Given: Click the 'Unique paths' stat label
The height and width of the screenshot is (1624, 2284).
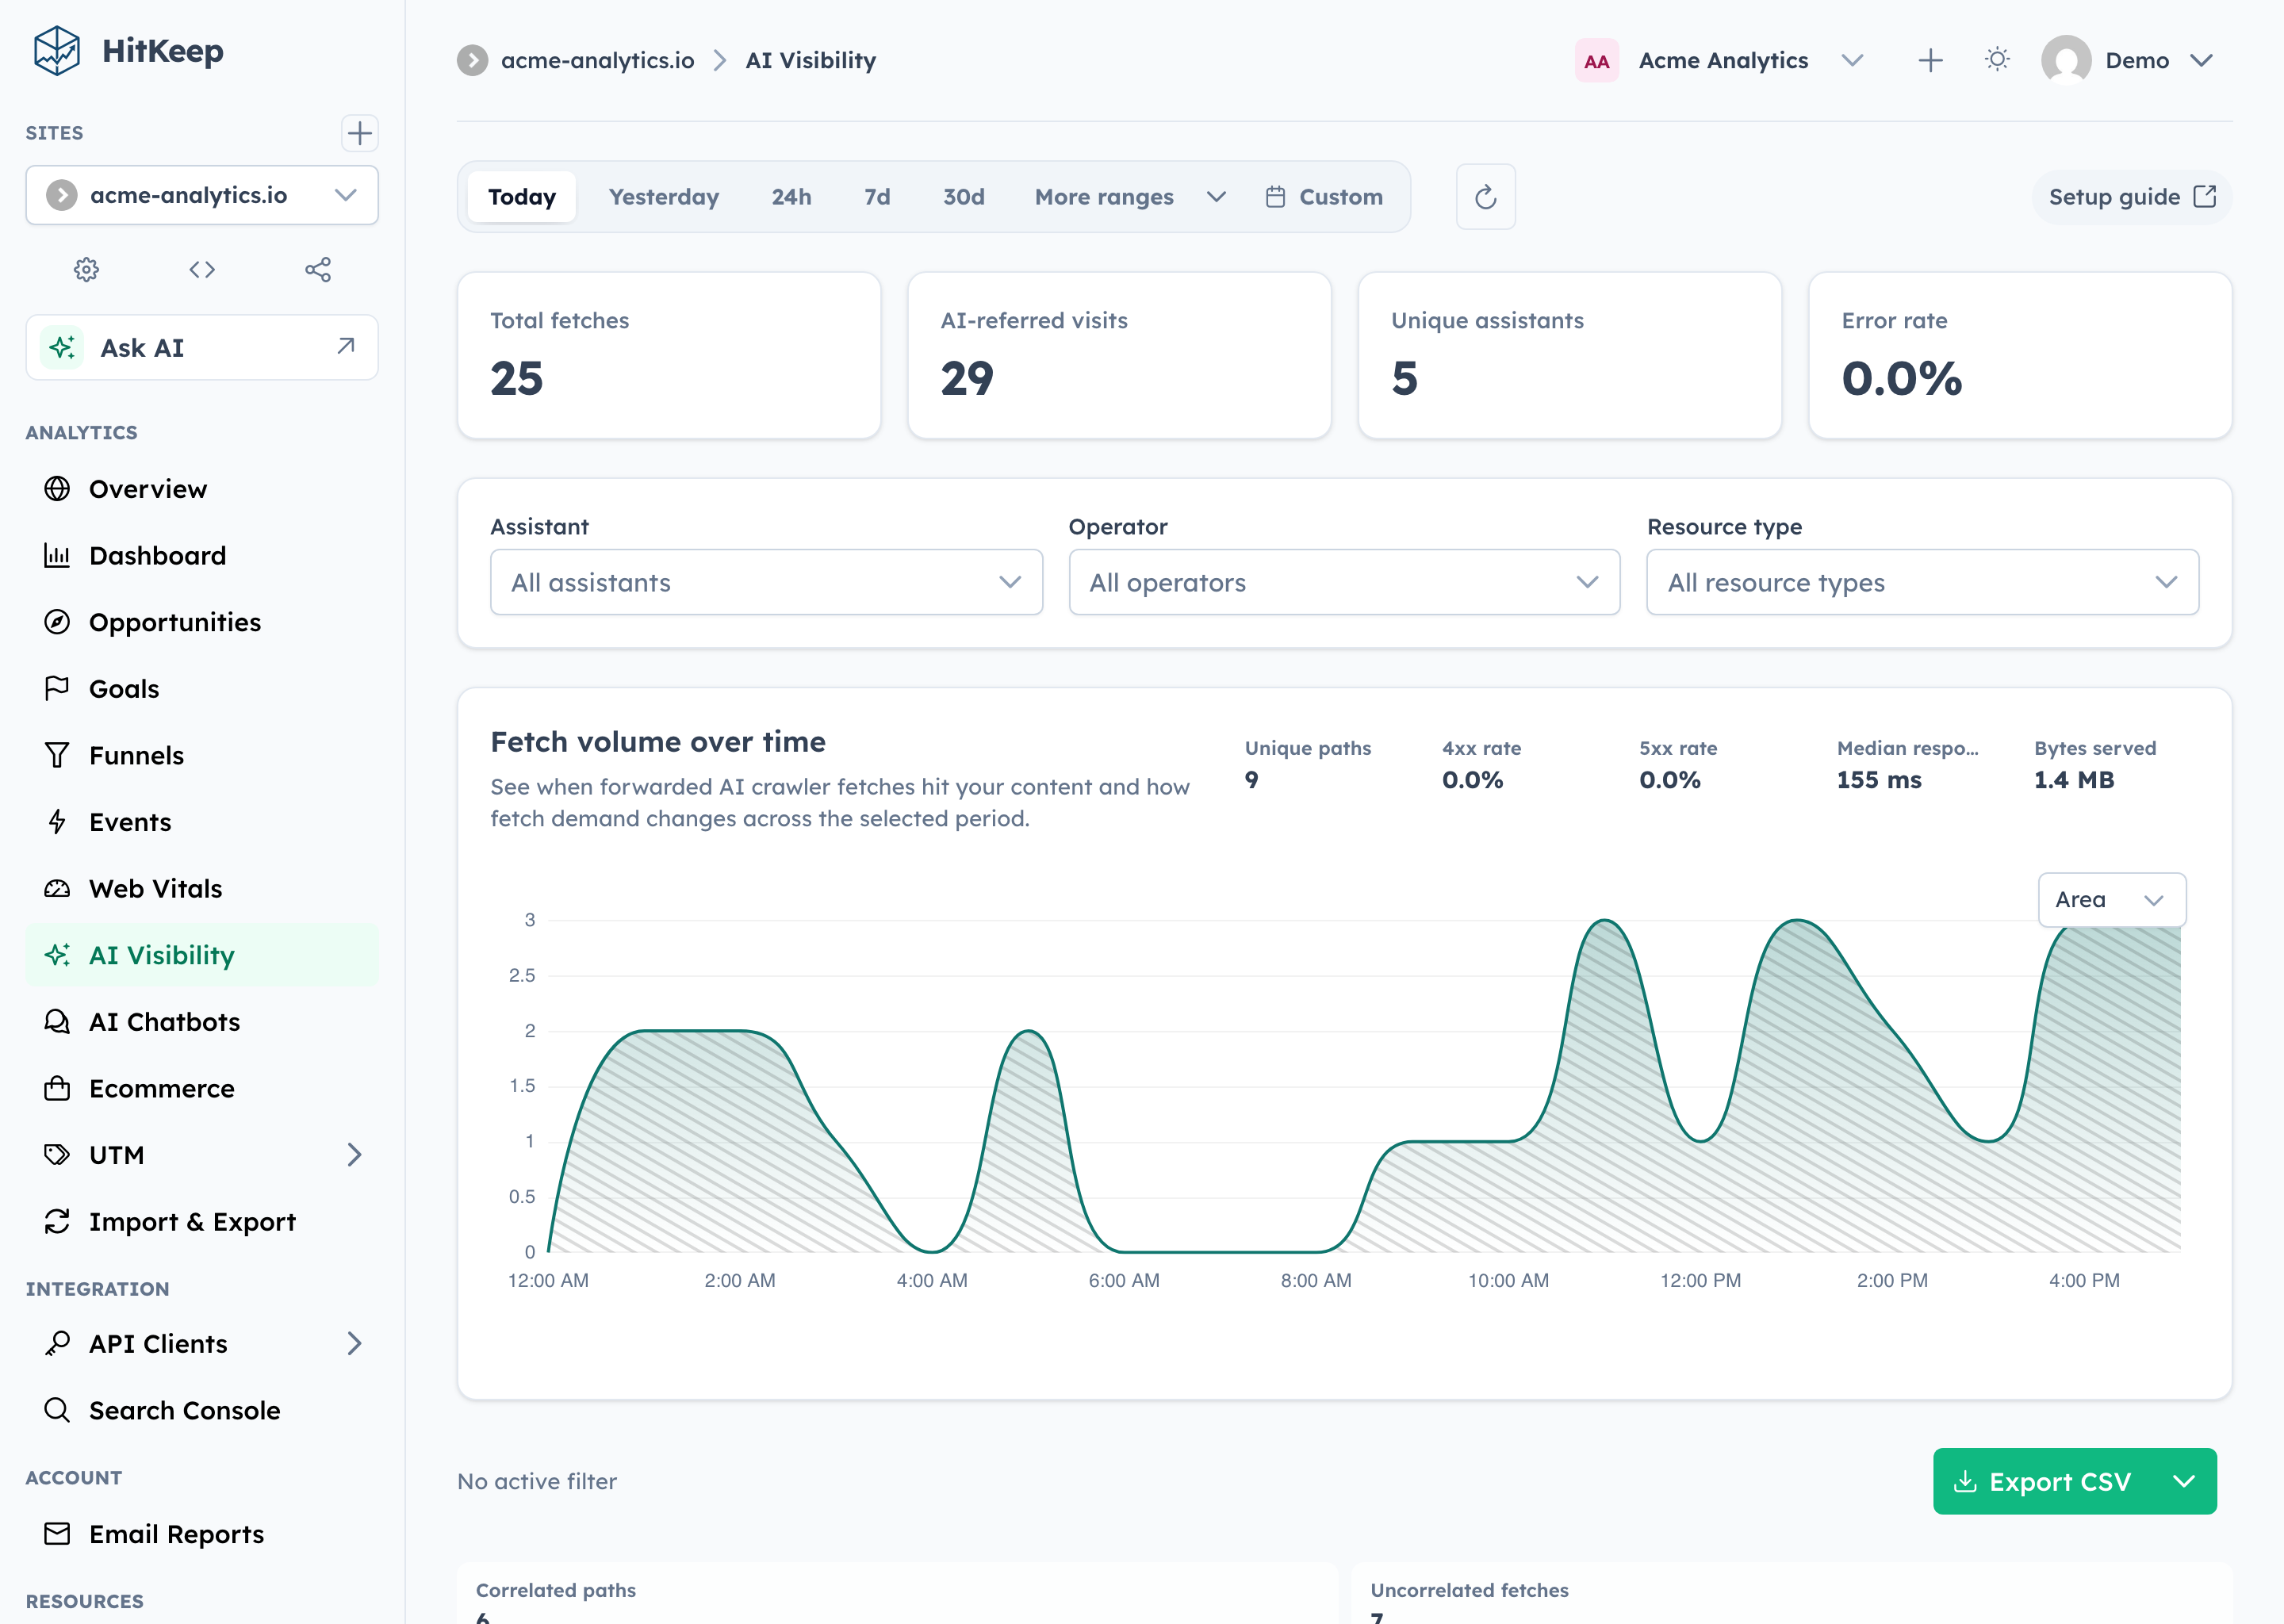Looking at the screenshot, I should pos(1307,748).
